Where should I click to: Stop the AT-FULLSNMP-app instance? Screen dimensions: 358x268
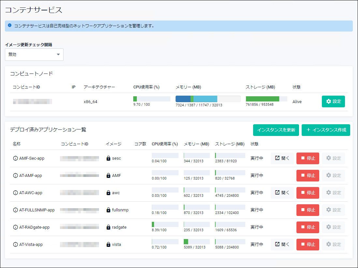click(308, 210)
